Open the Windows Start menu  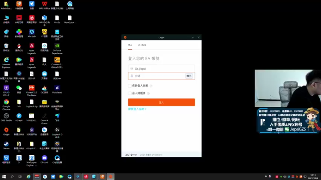[x=4, y=176]
